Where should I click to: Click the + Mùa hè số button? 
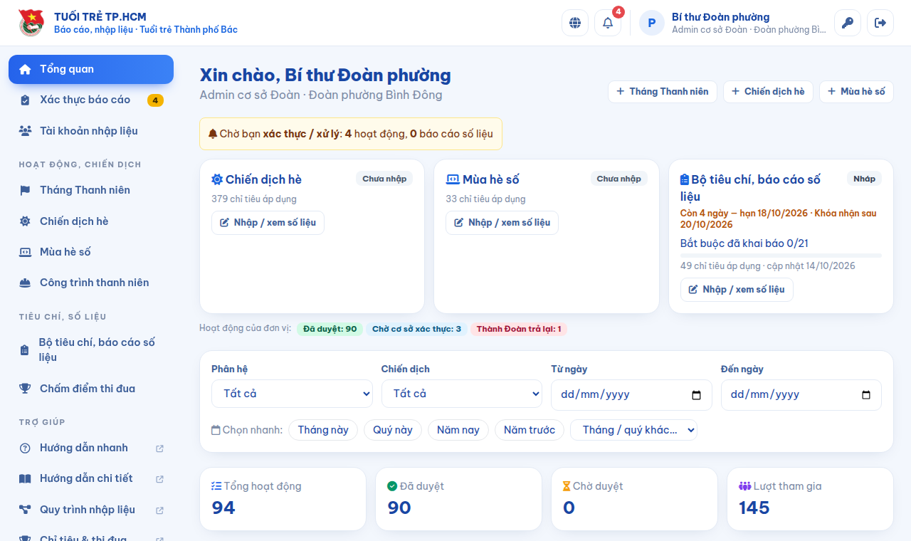(856, 92)
